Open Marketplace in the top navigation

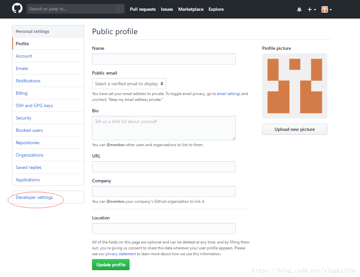click(x=191, y=9)
